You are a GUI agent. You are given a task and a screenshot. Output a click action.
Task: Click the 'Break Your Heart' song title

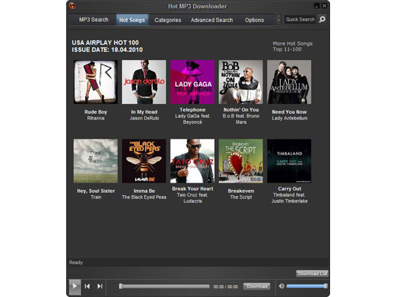coord(193,188)
